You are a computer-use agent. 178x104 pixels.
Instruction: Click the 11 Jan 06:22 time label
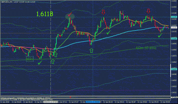(28, 102)
